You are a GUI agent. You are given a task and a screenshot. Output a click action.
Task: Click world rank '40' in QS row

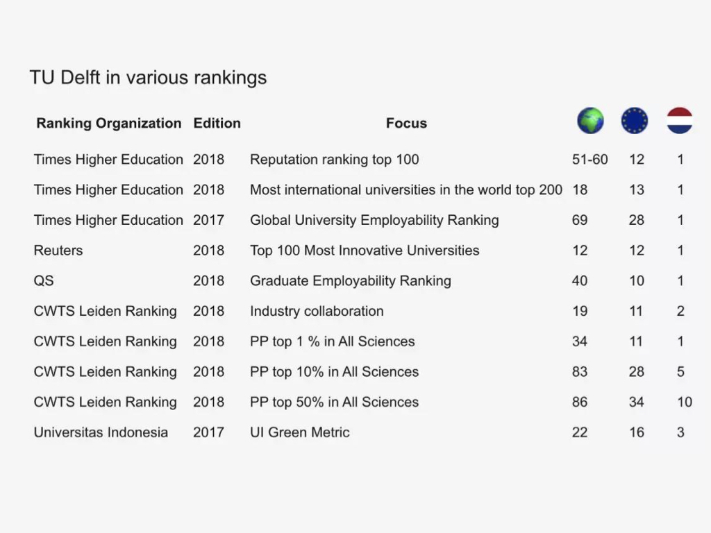pyautogui.click(x=580, y=281)
